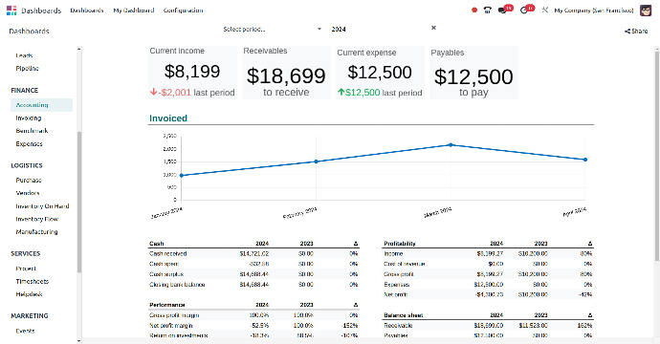The image size is (660, 344).
Task: Click the Cash surplus row label
Action: click(x=166, y=274)
